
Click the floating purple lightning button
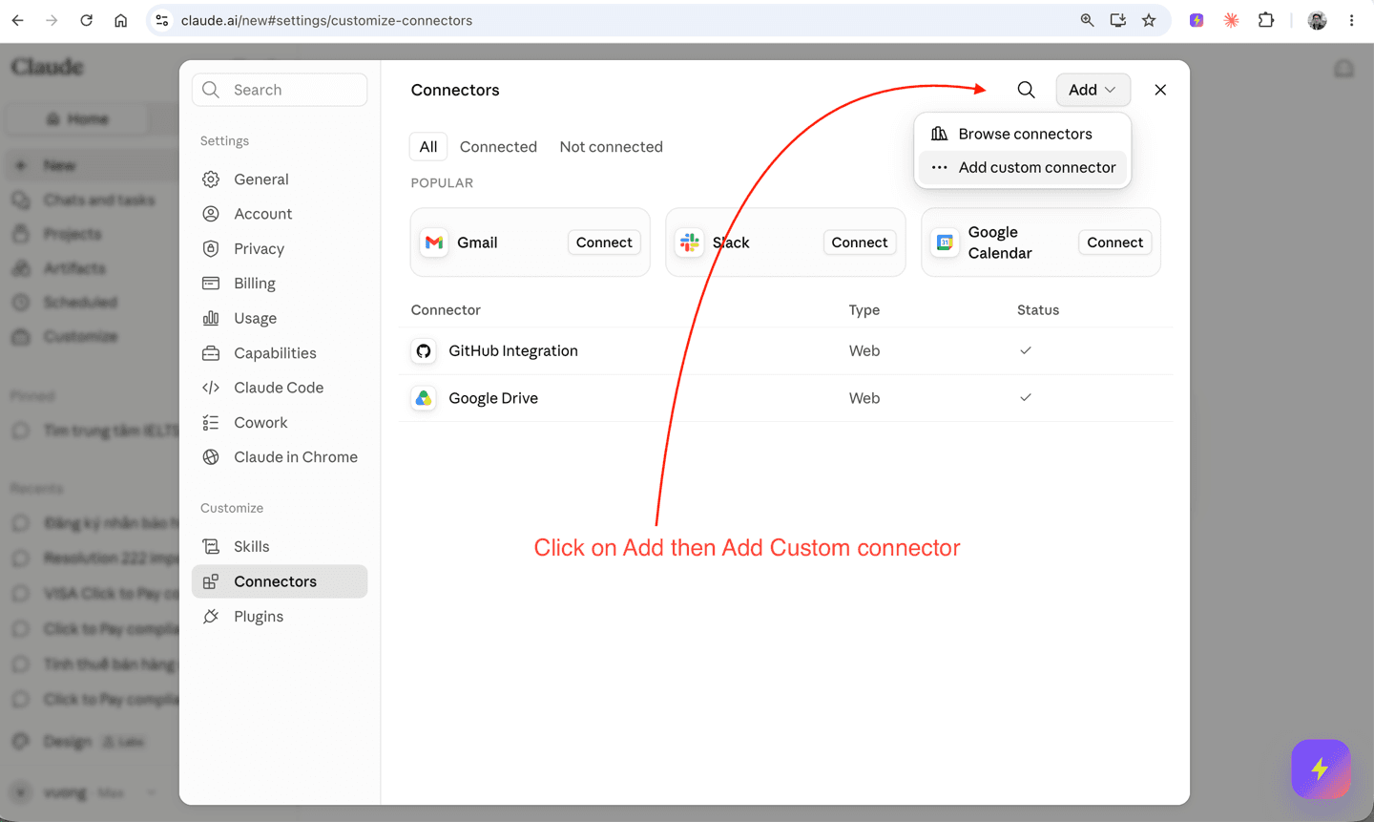(1321, 769)
